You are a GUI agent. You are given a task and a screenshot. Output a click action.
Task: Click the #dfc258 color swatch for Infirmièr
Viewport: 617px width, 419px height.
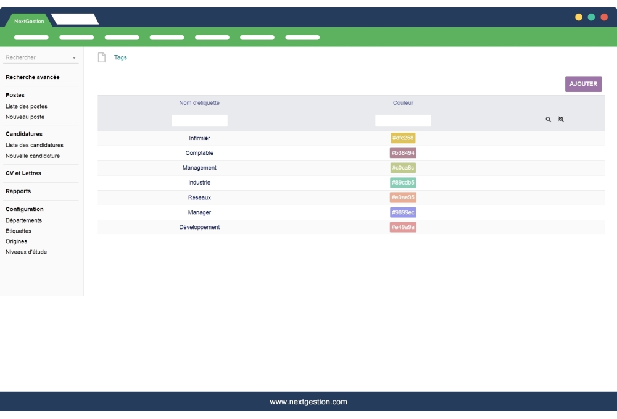click(404, 138)
